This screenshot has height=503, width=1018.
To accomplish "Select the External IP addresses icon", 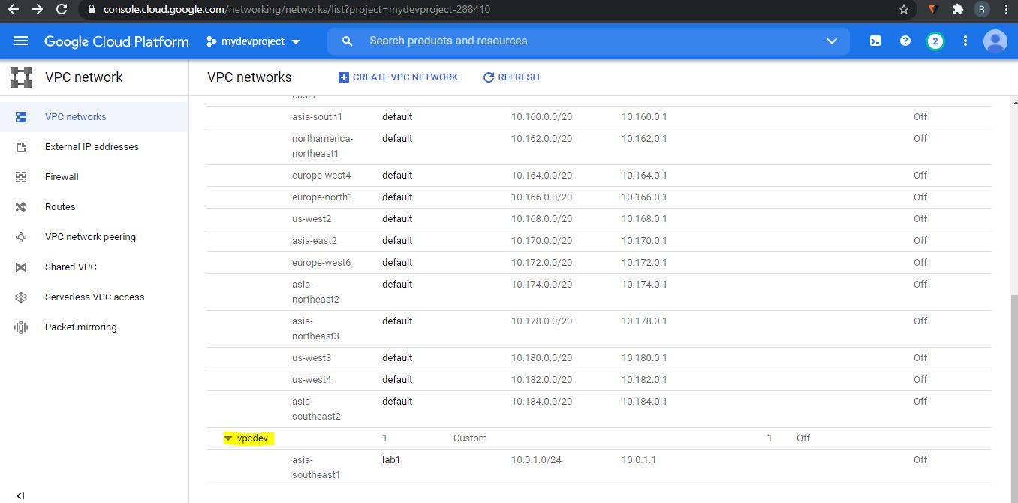I will click(x=21, y=146).
